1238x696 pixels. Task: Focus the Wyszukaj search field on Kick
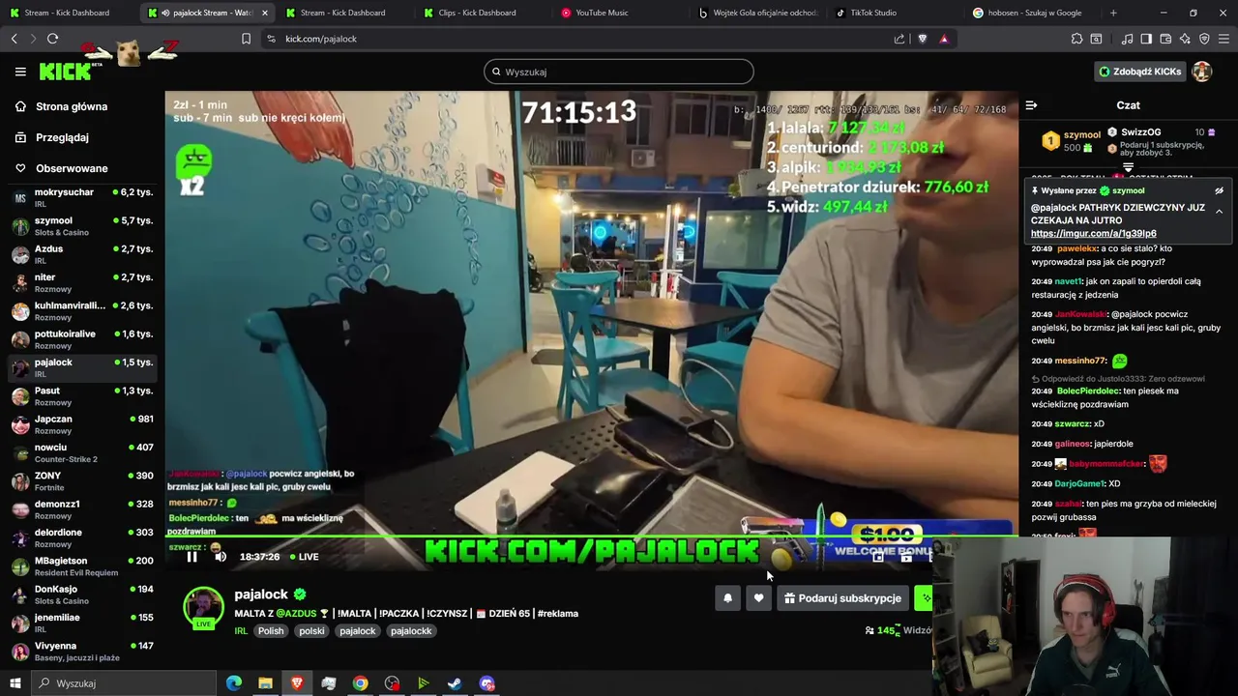click(619, 72)
